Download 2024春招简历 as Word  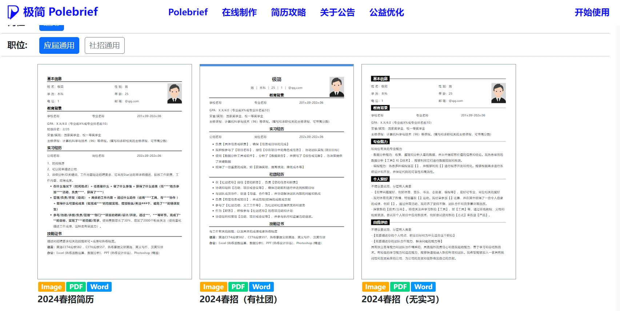tap(99, 287)
